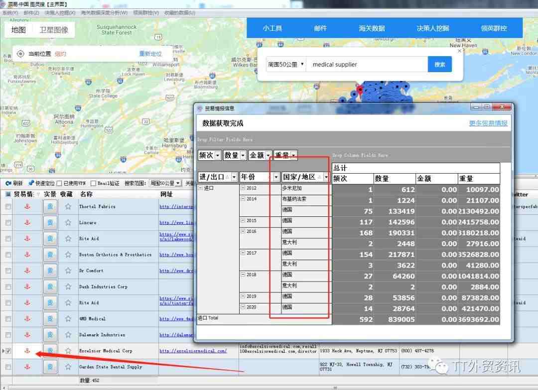Screen dimensions: 538x390
Task: Open trade anchor icon for 4MD Medical
Action: pyautogui.click(x=27, y=319)
